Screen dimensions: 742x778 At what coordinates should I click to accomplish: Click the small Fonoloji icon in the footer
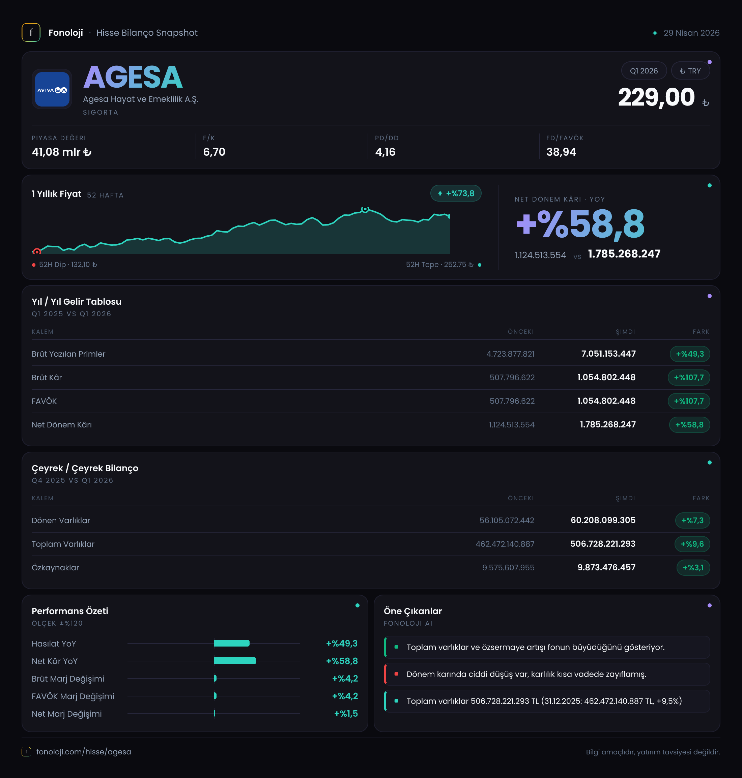coord(27,751)
